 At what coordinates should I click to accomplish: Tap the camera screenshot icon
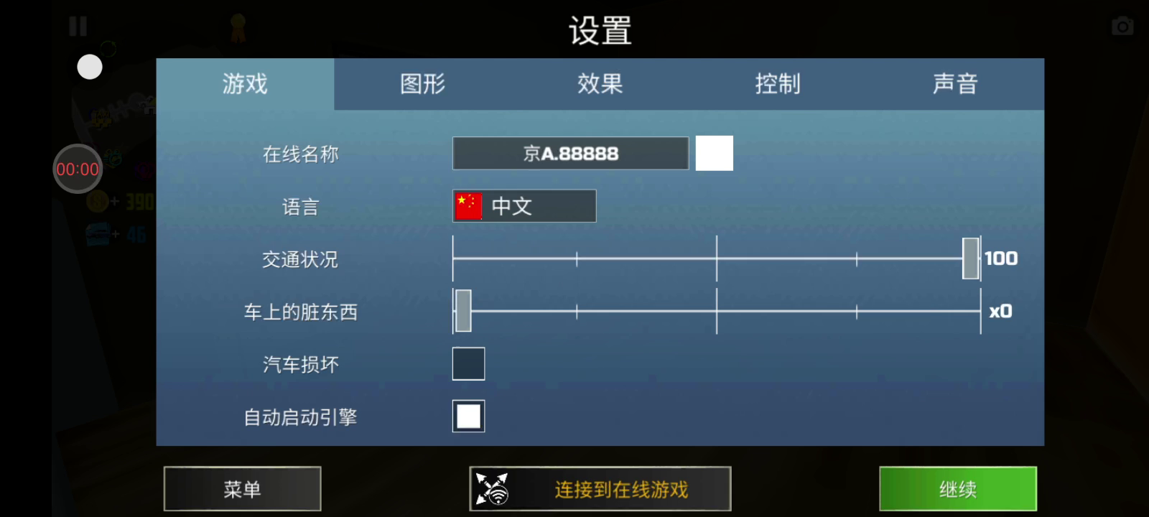coord(1122,27)
